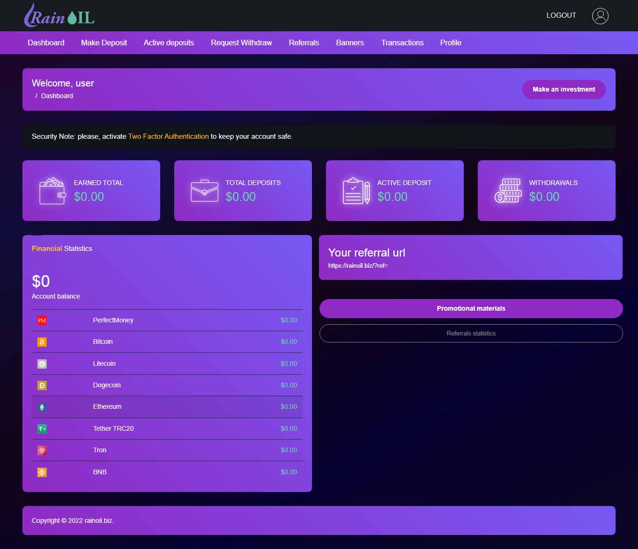Open the Referrals navigation item
The width and height of the screenshot is (638, 549).
pyautogui.click(x=304, y=43)
